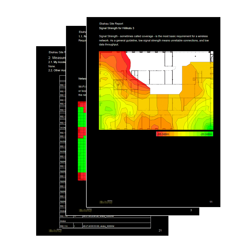Screen dimensions: 251x251
Task: Click the 'None.' text on back page
Action: pos(52,66)
